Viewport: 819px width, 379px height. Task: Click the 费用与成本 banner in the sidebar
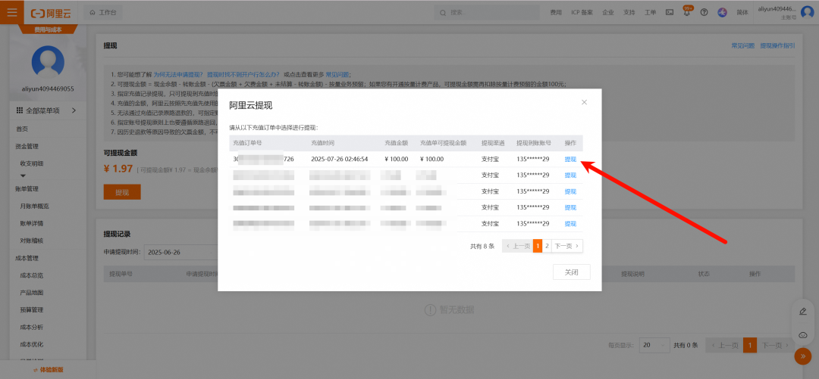pyautogui.click(x=48, y=30)
